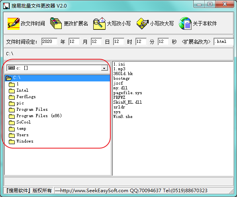Viewport: 237px width, 197px height.
Task: Open the drive selector dropdown arrow
Action: coord(104,68)
